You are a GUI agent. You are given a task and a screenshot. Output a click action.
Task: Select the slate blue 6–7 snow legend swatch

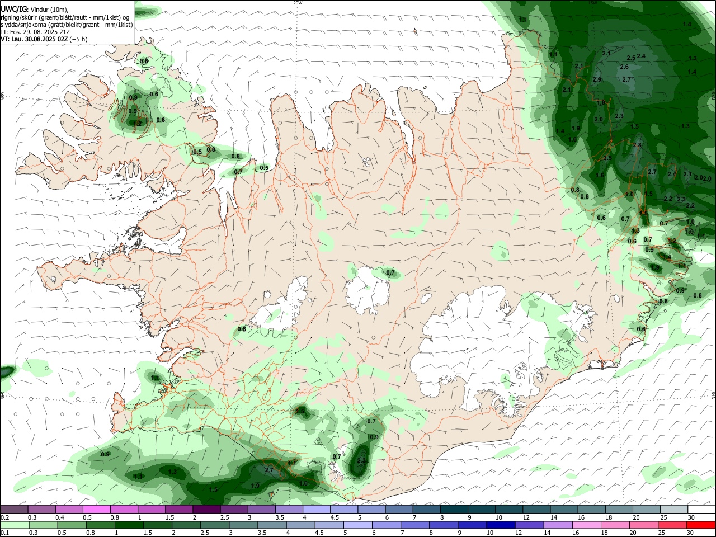click(399, 509)
